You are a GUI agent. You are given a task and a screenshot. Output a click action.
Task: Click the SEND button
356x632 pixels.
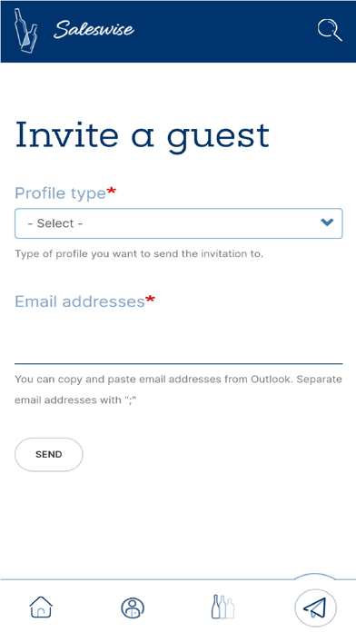pos(49,455)
